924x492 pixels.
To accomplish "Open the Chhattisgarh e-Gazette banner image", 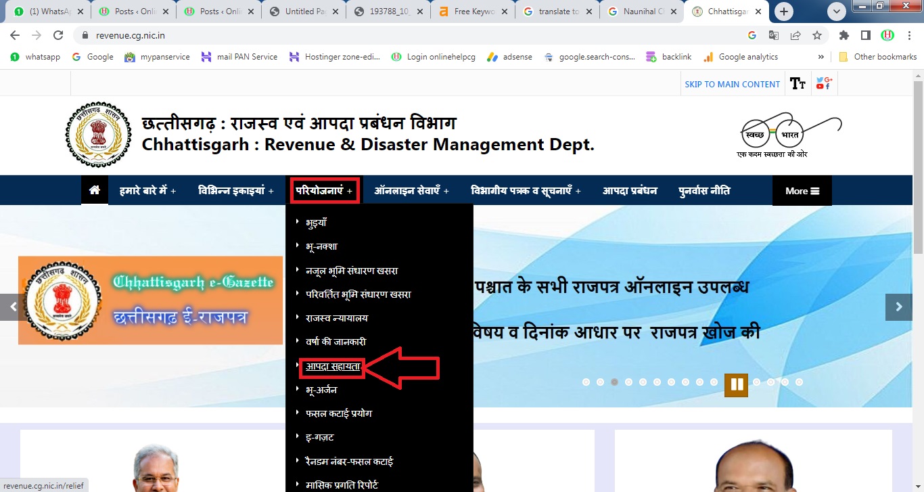I will click(150, 300).
